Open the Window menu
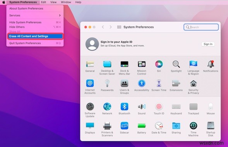228x147 pixels. (x=66, y=2)
